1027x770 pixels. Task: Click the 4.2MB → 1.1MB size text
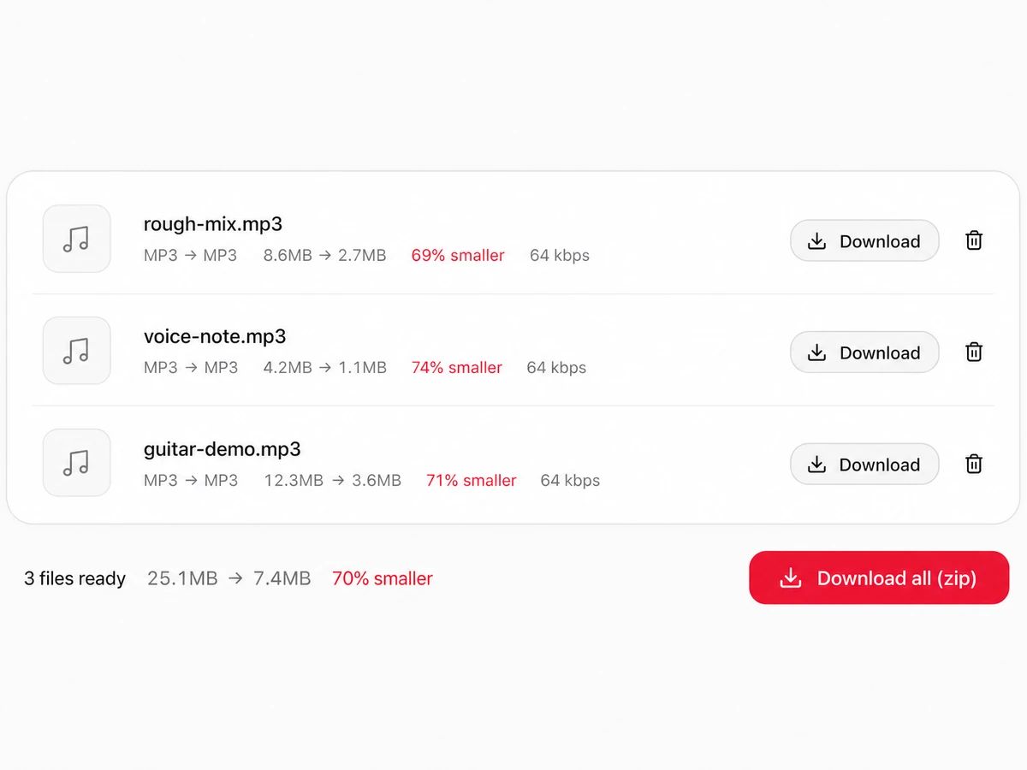[325, 368]
